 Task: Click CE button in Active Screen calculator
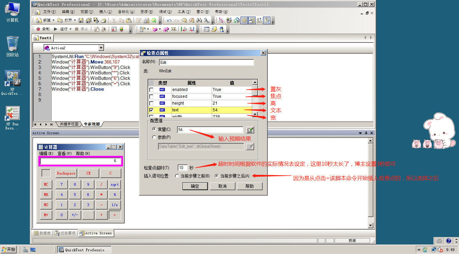88,173
